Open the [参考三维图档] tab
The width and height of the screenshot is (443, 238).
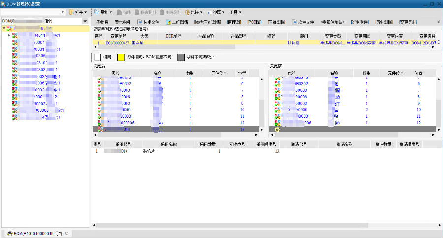[x=207, y=22]
